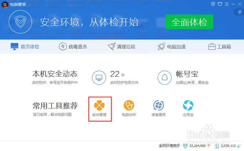Close the 电脑管家 window
This screenshot has height=151, width=244.
pyautogui.click(x=240, y=4)
